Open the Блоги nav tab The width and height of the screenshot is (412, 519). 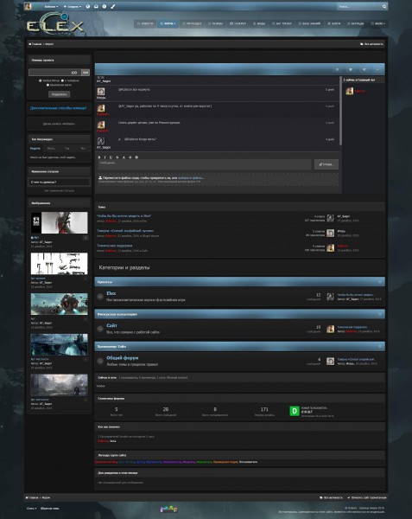coord(333,23)
